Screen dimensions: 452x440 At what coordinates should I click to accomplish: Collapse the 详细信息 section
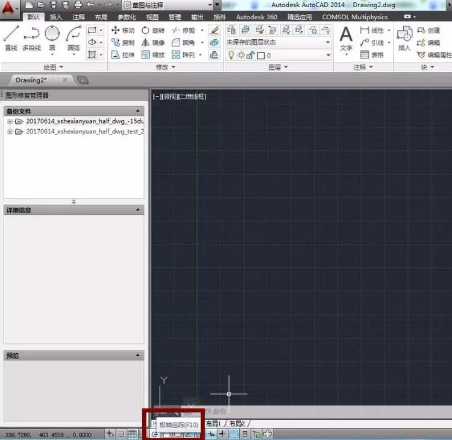click(138, 209)
